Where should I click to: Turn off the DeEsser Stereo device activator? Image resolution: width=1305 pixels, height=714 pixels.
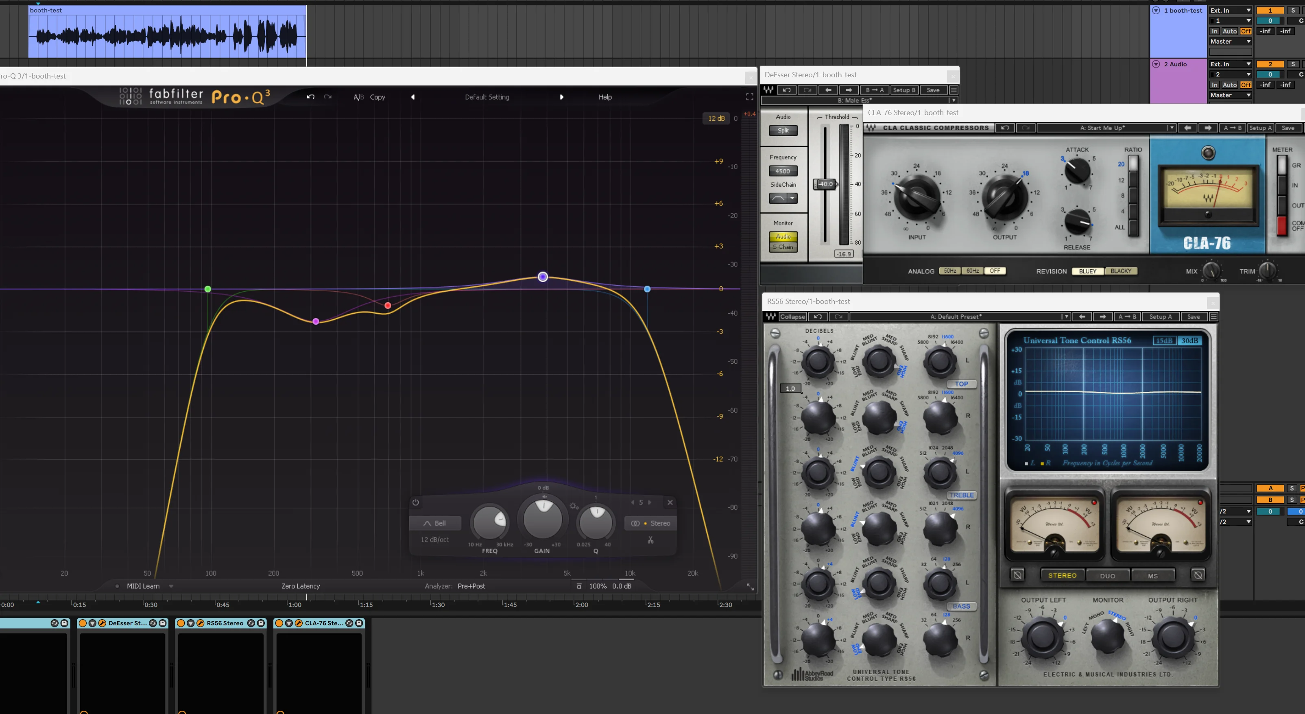point(83,623)
